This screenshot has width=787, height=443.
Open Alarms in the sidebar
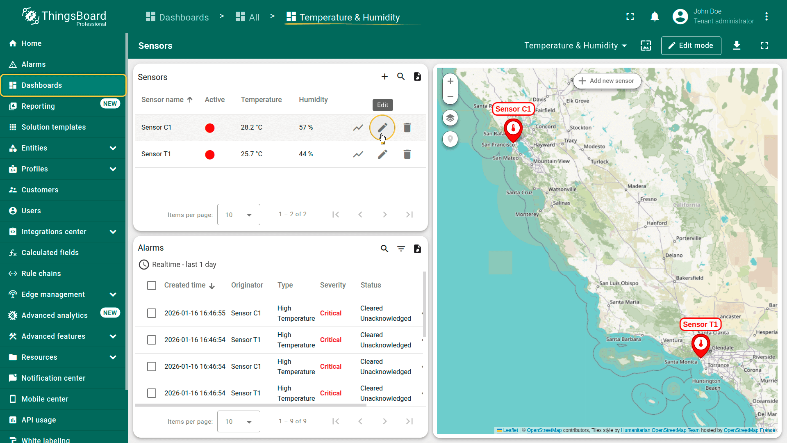[x=34, y=64]
